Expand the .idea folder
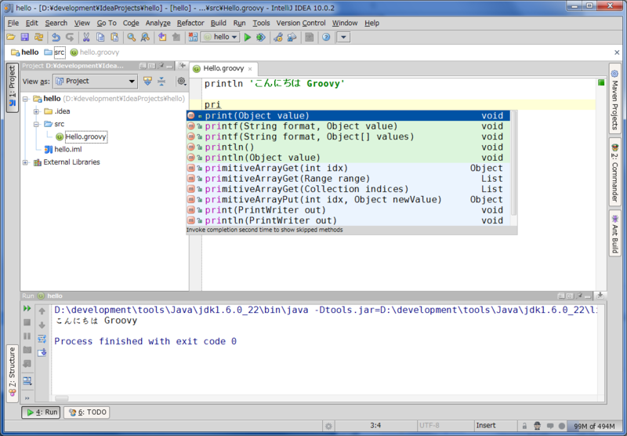 click(x=36, y=111)
